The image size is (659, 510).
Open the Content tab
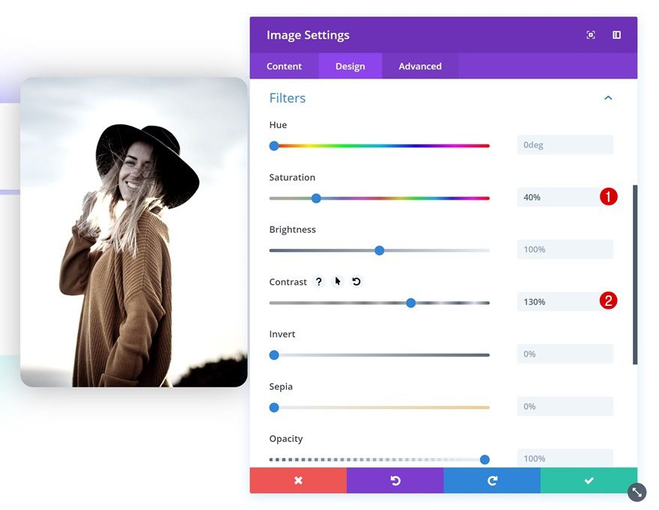[284, 66]
